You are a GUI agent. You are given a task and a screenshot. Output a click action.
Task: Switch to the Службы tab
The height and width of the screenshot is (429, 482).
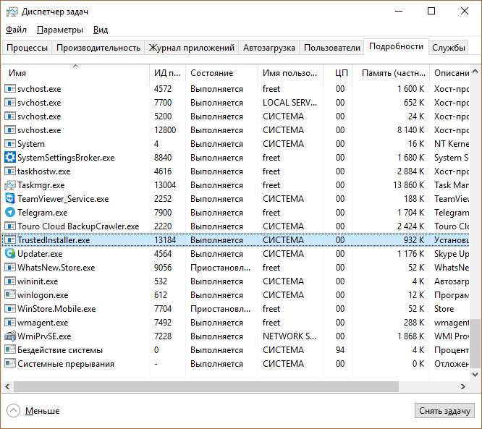[449, 48]
